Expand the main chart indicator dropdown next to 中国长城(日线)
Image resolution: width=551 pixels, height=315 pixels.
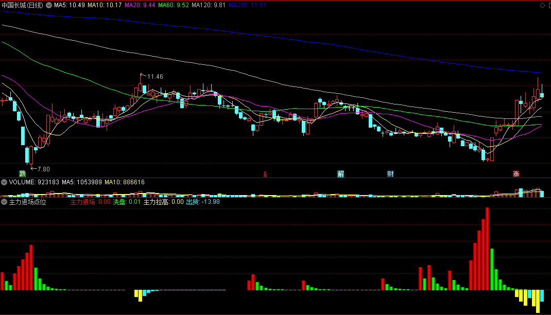(x=49, y=5)
